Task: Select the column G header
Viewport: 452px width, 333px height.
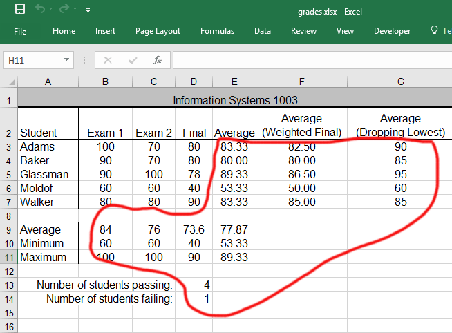Action: coord(400,82)
